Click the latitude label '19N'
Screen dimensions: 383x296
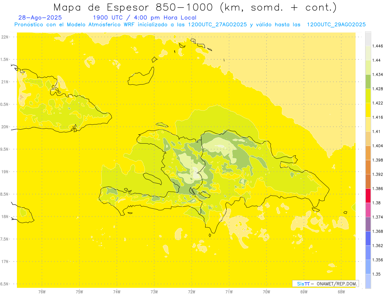point(5,172)
